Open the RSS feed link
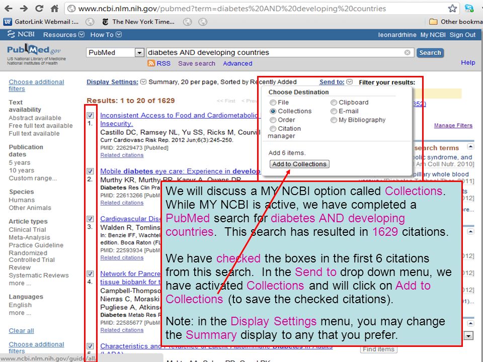The height and width of the screenshot is (362, 483). (159, 63)
